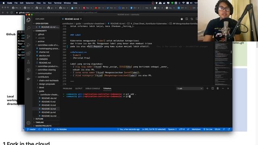Collapse the contributors folder

click(43, 77)
